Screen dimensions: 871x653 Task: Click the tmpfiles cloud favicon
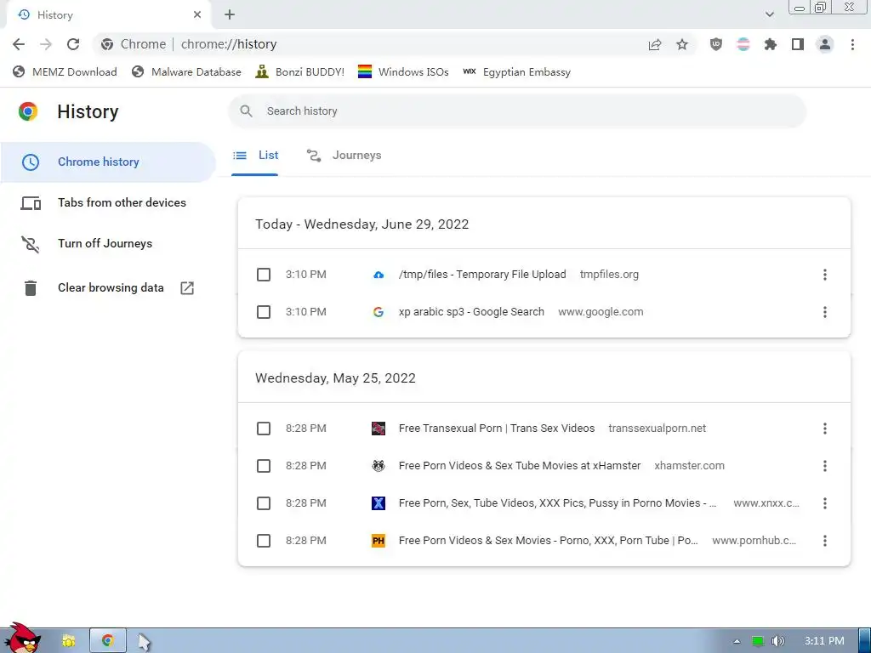click(379, 275)
